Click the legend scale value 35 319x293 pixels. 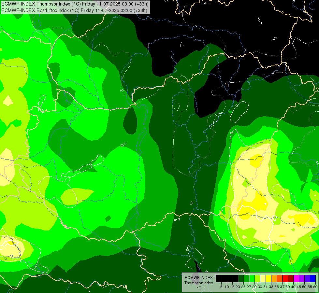[277, 287]
